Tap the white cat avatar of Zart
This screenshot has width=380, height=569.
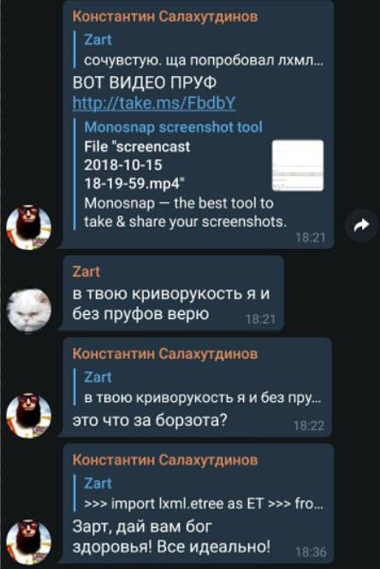pyautogui.click(x=29, y=310)
